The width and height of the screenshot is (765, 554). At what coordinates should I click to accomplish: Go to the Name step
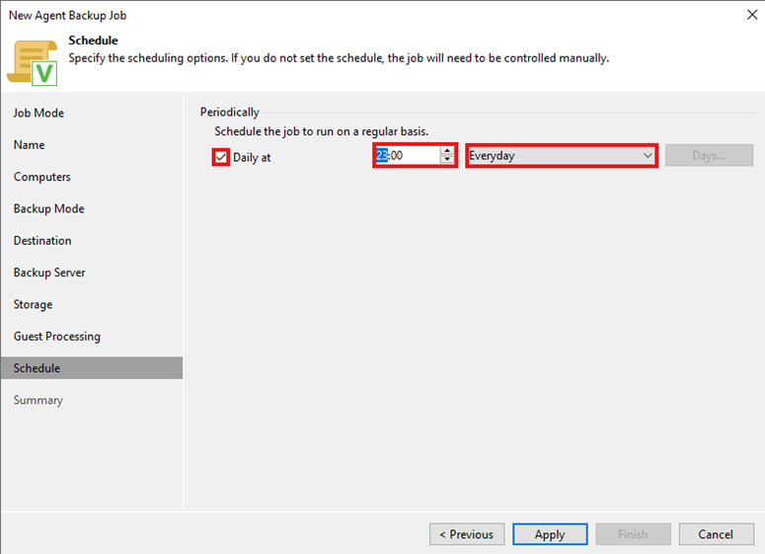pos(30,145)
